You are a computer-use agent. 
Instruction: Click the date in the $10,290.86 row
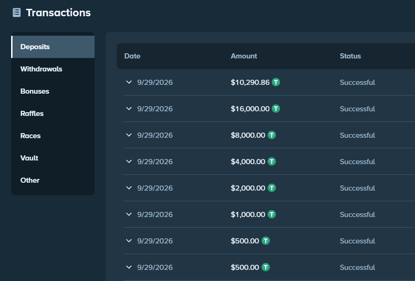(x=155, y=83)
